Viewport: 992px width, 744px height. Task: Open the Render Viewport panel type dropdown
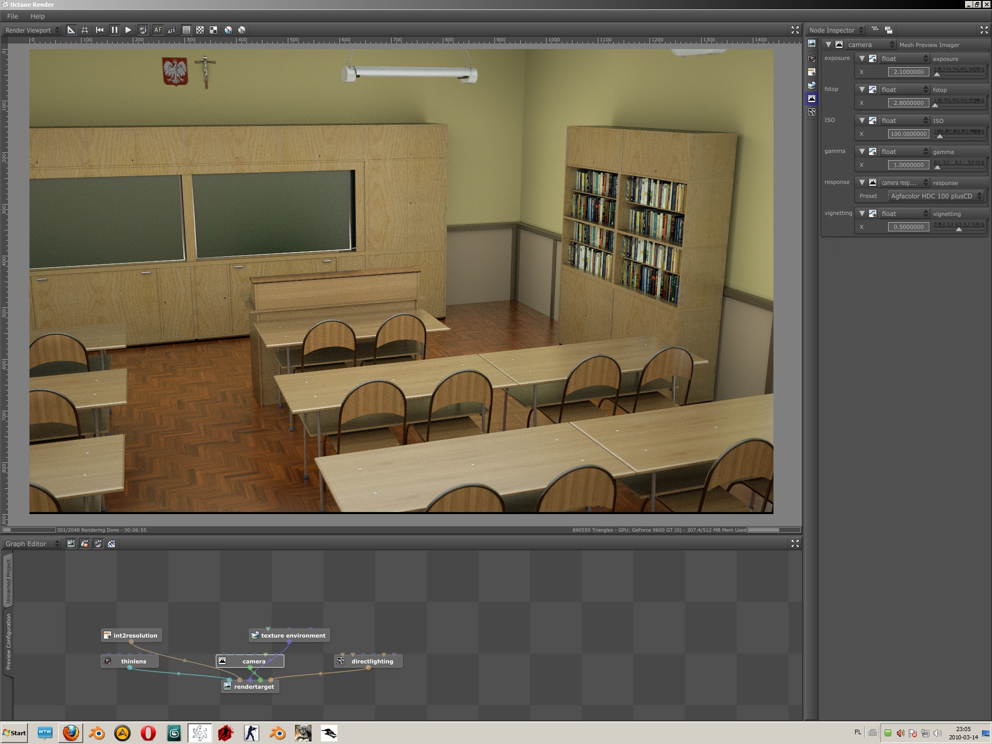pyautogui.click(x=32, y=30)
